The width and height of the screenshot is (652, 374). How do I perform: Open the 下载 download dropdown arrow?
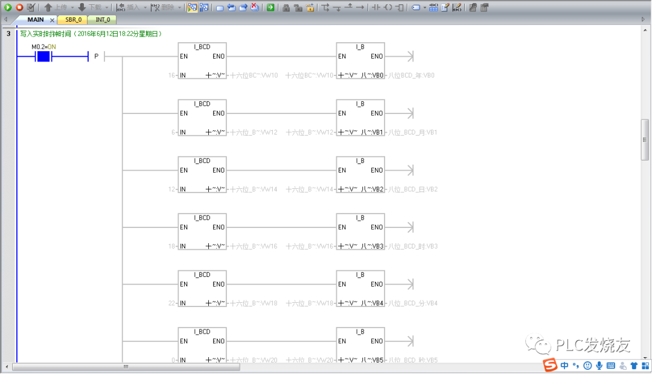pos(106,7)
